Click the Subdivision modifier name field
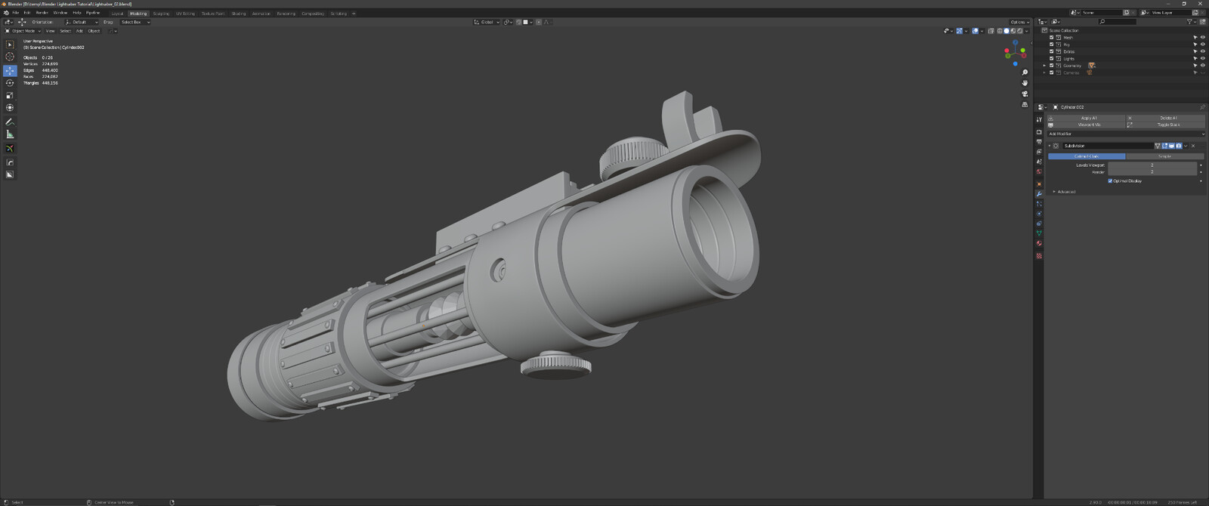 (1107, 146)
